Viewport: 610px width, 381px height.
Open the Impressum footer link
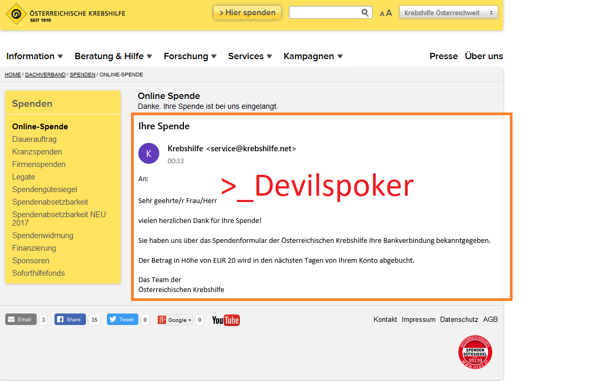[419, 319]
